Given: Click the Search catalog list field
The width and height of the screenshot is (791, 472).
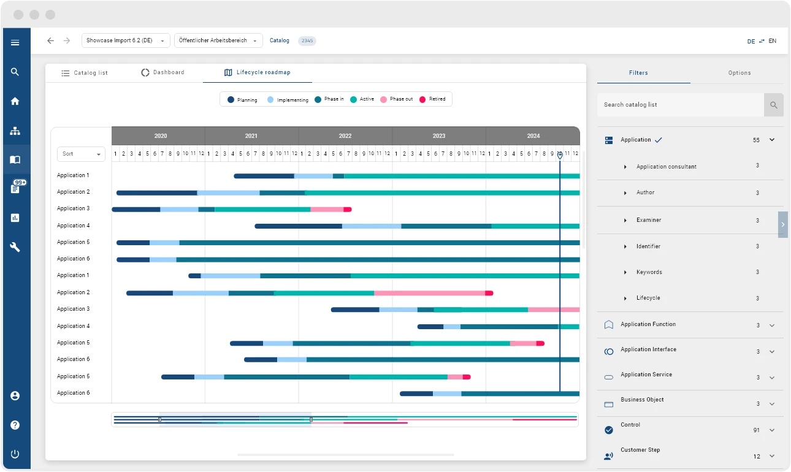Looking at the screenshot, I should tap(681, 105).
